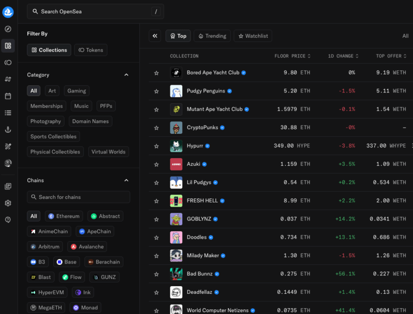
Task: Switch to the Top tab
Action: coord(178,36)
